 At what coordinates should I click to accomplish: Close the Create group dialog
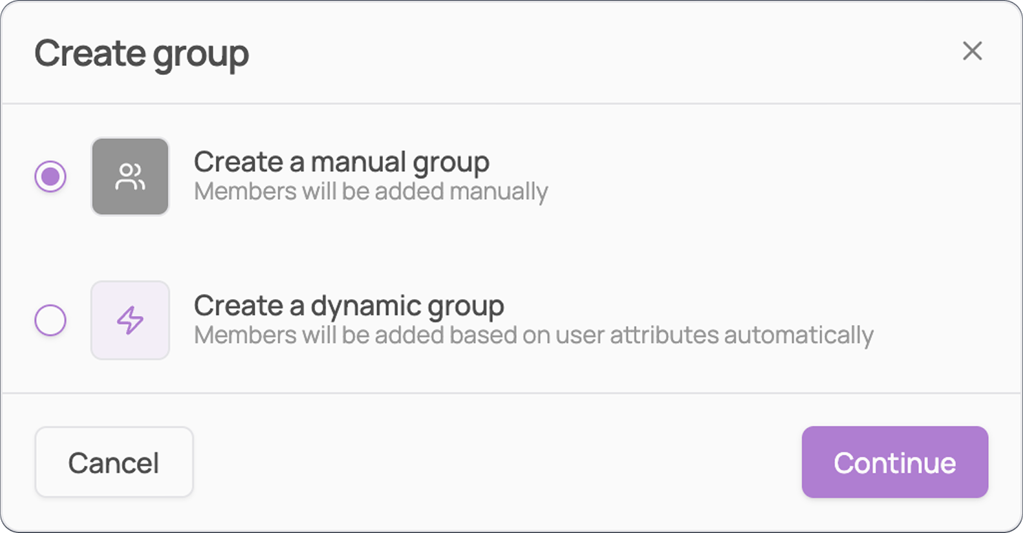[x=972, y=51]
